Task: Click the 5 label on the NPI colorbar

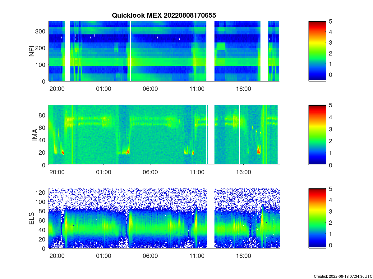Action: point(331,21)
